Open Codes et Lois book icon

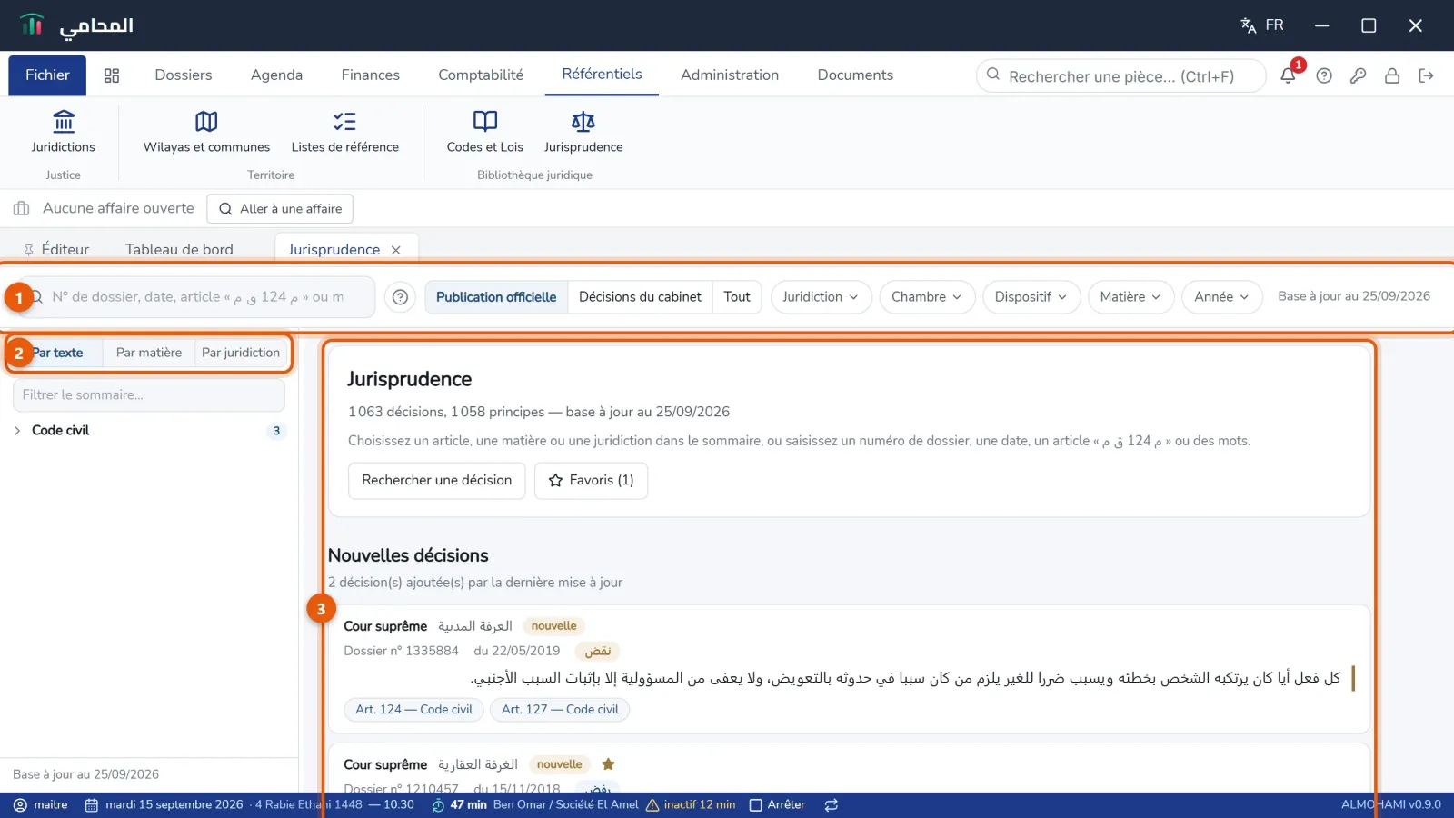[x=485, y=121]
